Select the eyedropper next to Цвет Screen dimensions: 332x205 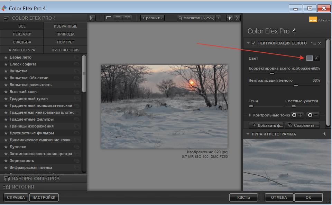[x=316, y=58]
